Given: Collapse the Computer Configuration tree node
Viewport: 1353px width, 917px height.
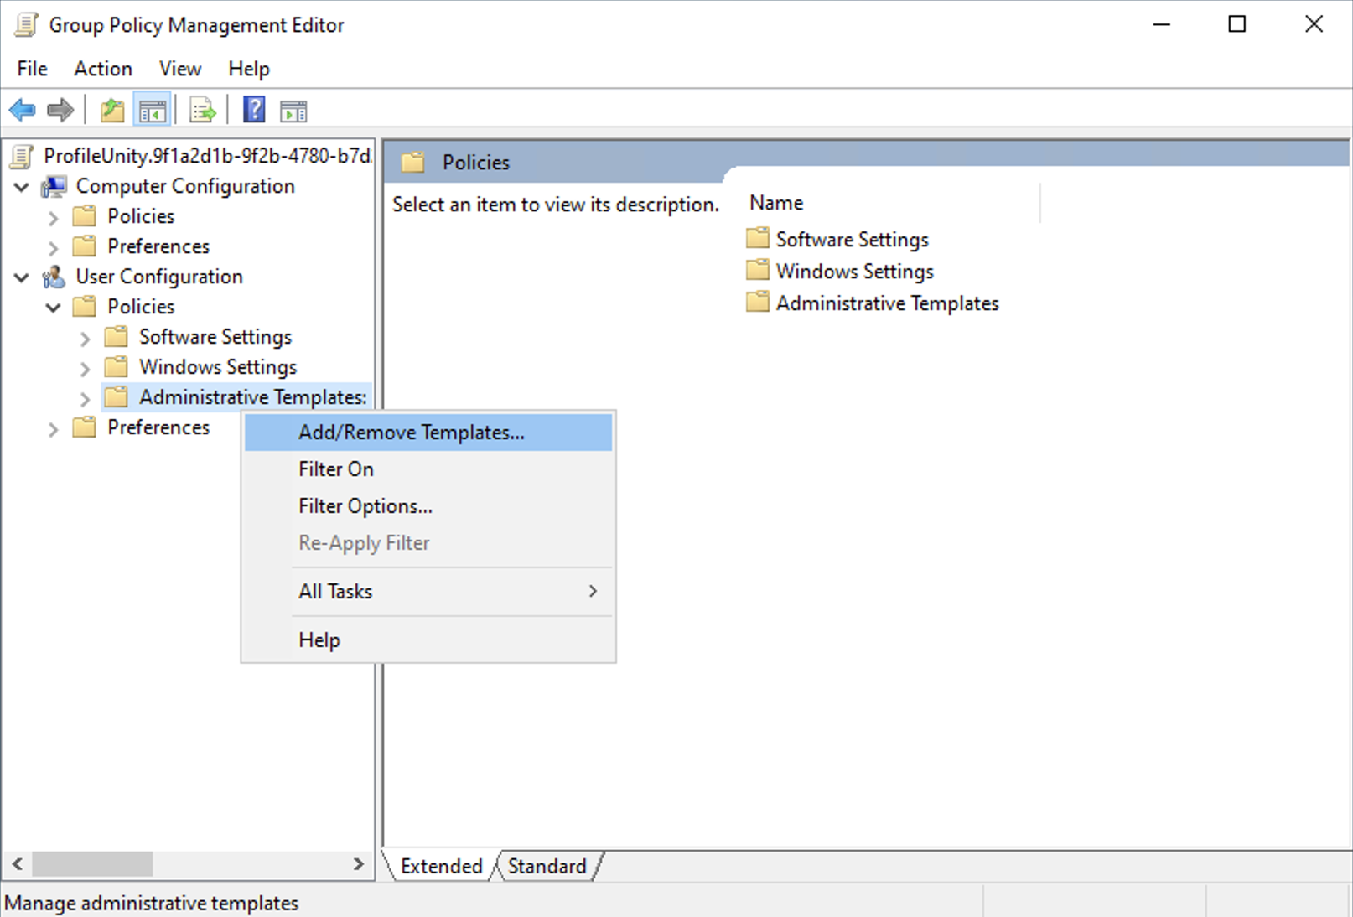Looking at the screenshot, I should [22, 187].
